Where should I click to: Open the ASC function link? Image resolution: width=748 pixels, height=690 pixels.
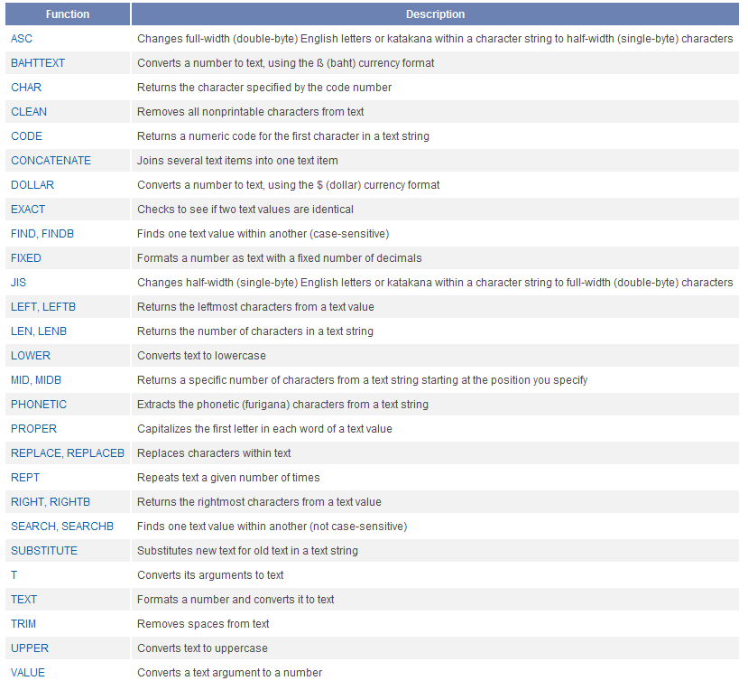[22, 39]
